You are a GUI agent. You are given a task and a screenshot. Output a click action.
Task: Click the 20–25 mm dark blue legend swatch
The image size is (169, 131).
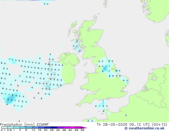(x=48, y=128)
